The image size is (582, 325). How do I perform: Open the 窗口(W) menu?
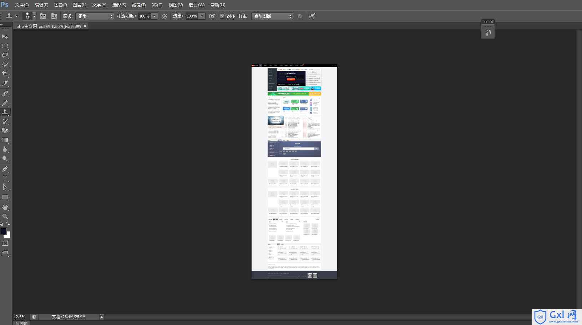coord(197,5)
